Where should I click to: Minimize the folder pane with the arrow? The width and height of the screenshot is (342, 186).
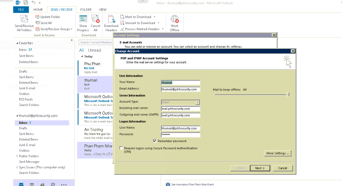click(72, 40)
